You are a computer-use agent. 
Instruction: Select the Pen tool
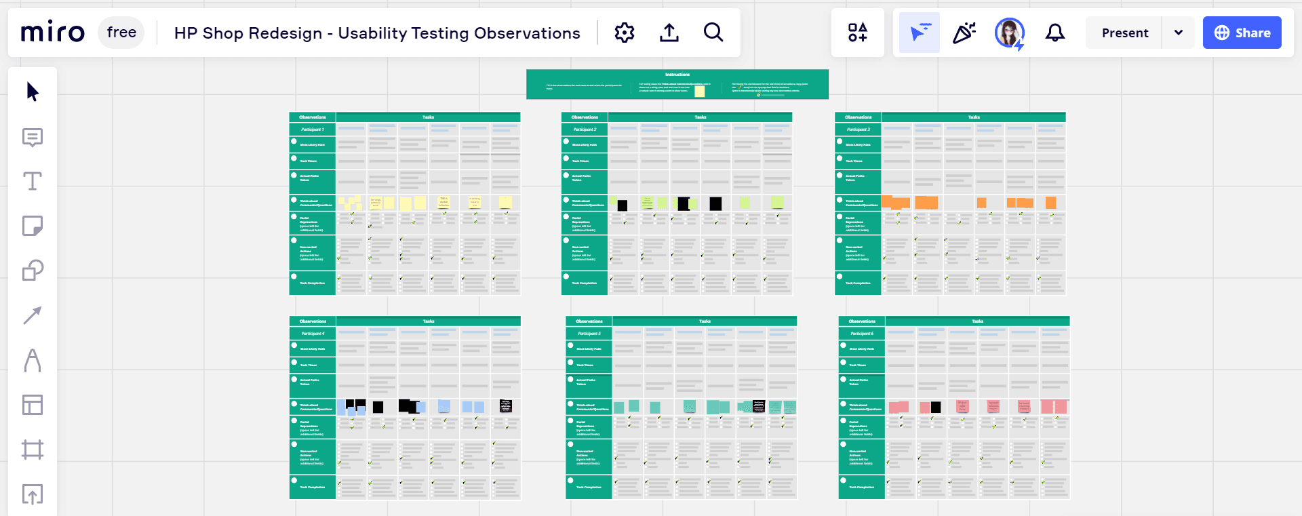coord(33,360)
